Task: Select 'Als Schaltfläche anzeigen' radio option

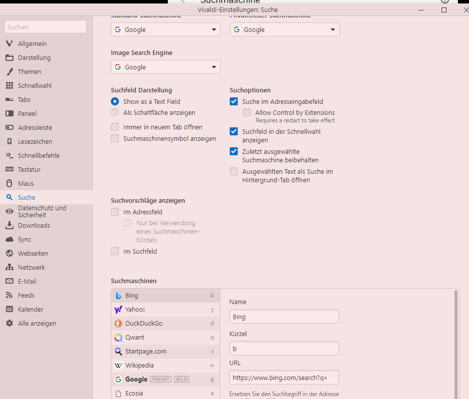Action: click(x=115, y=113)
